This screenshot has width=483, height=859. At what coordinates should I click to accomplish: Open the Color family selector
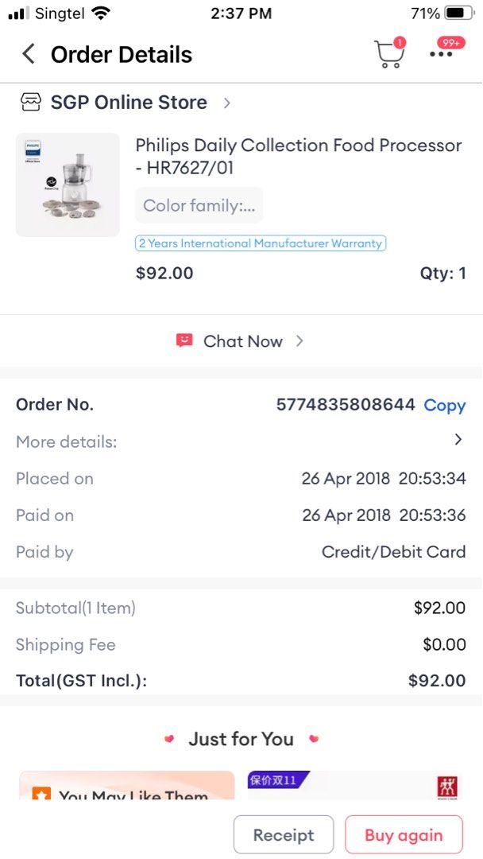pyautogui.click(x=199, y=205)
